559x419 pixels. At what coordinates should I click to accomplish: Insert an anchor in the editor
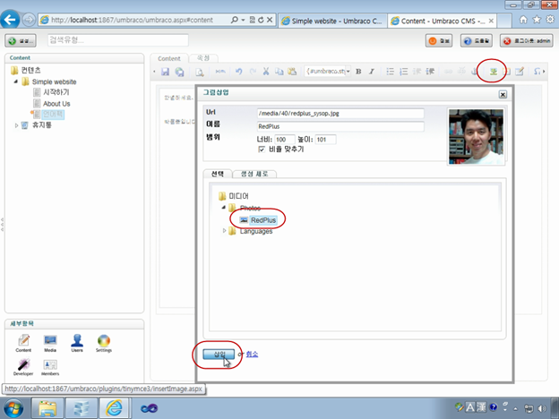click(x=474, y=72)
